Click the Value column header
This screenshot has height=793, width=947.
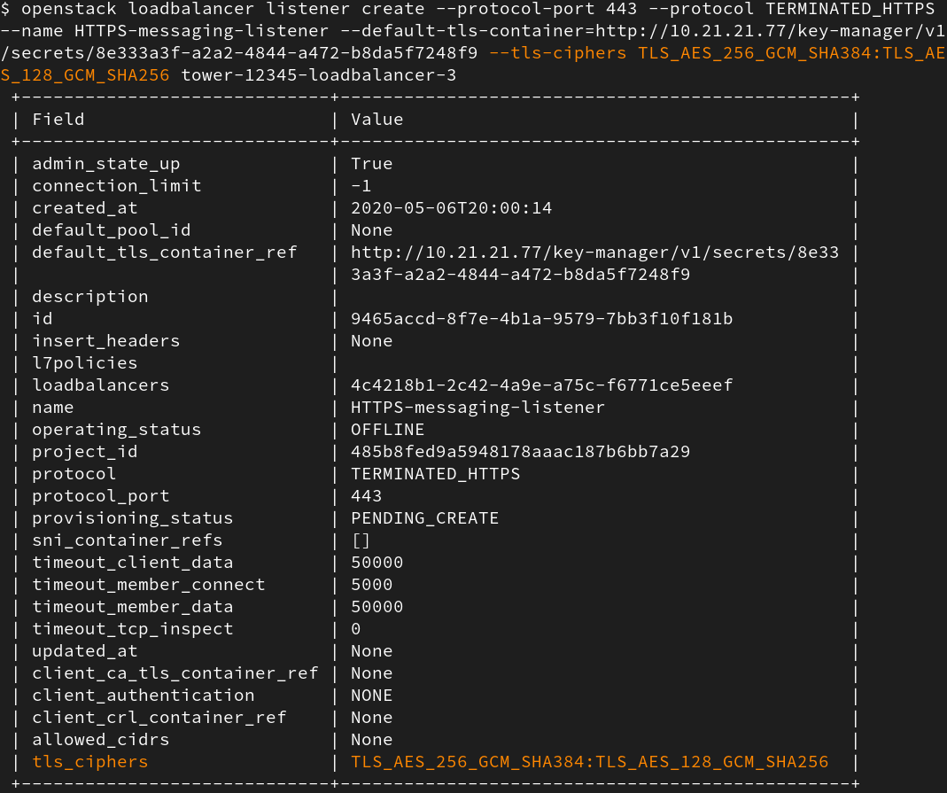pos(376,119)
